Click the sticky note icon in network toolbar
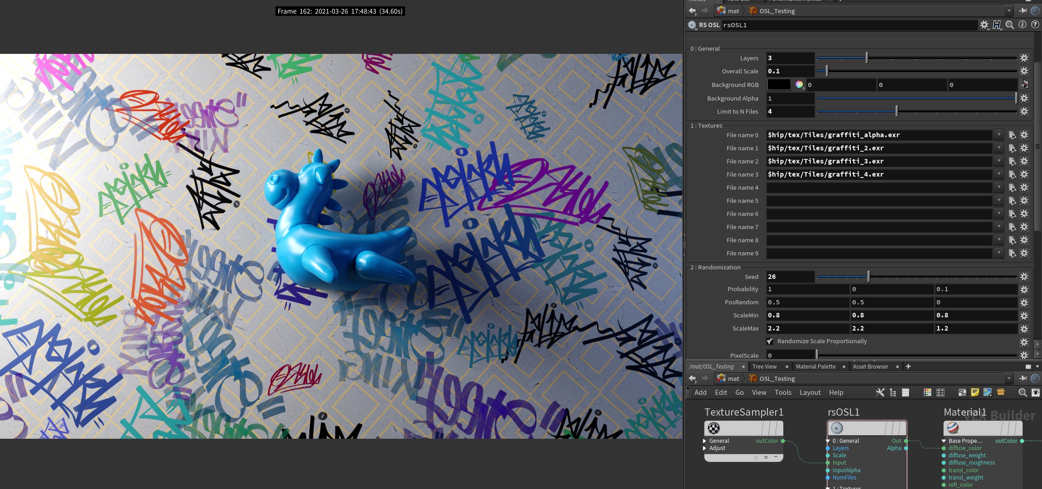This screenshot has width=1042, height=489. pos(975,393)
